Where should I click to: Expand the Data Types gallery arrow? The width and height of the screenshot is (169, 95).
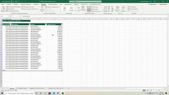click(x=76, y=11)
